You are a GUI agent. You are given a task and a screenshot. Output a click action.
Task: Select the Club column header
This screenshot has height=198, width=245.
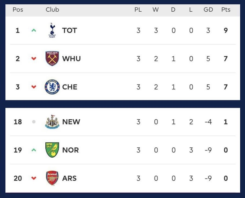pyautogui.click(x=52, y=10)
